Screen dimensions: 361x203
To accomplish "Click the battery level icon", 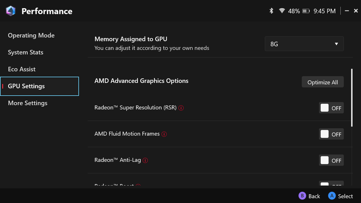I will [x=306, y=11].
